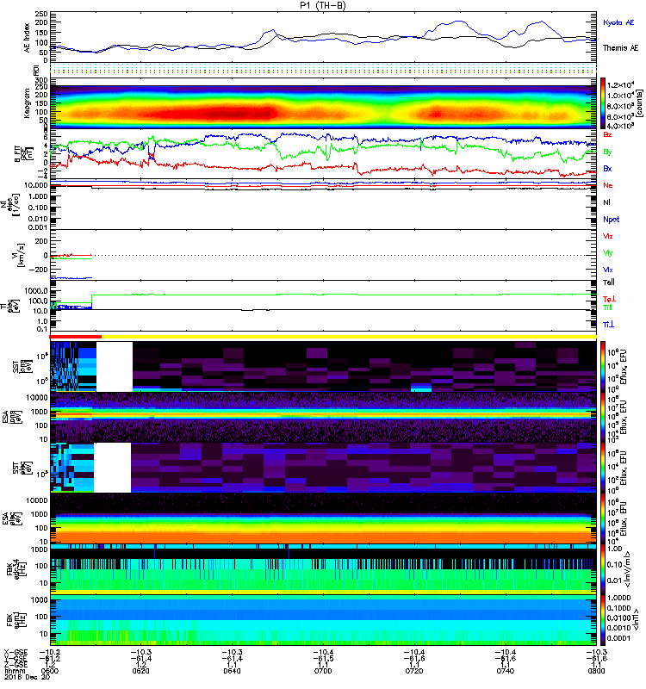Select the blue Bx legend label
The image size is (646, 689).
(607, 168)
